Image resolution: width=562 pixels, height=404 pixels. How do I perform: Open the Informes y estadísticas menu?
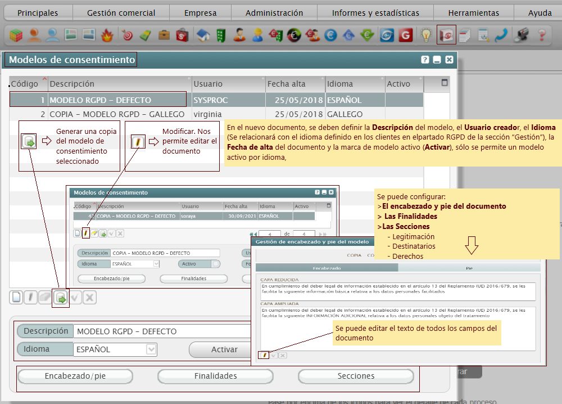(x=375, y=13)
